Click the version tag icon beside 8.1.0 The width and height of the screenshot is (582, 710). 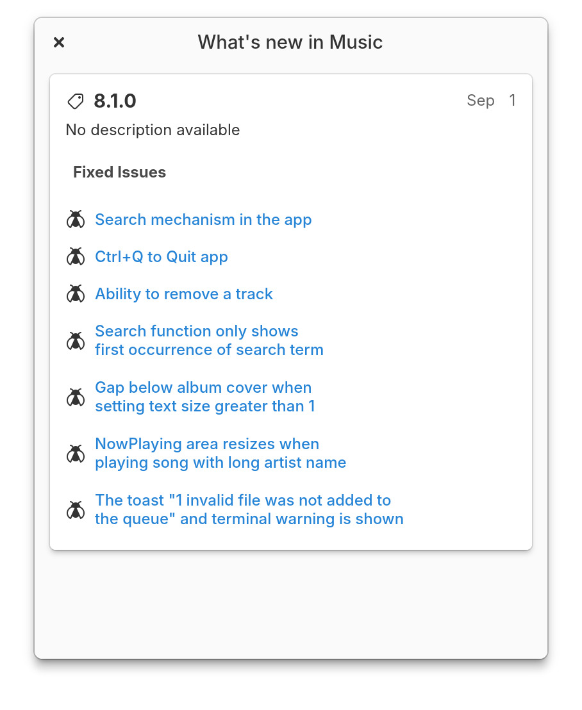(76, 101)
